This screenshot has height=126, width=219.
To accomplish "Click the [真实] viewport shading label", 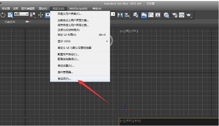I will (x=137, y=121).
